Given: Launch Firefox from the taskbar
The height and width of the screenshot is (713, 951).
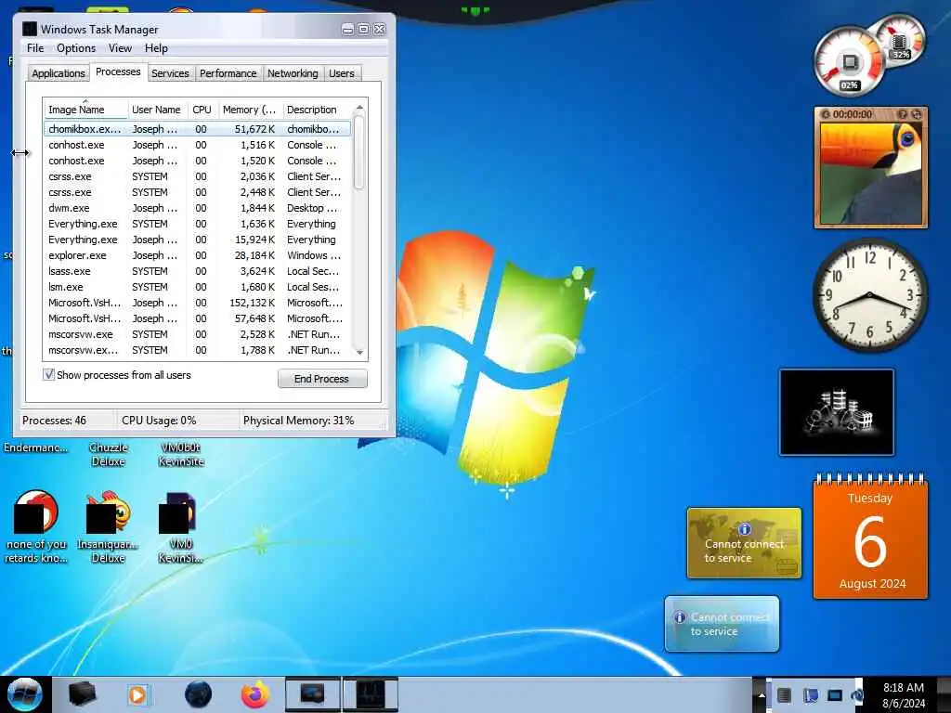Looking at the screenshot, I should [x=254, y=694].
